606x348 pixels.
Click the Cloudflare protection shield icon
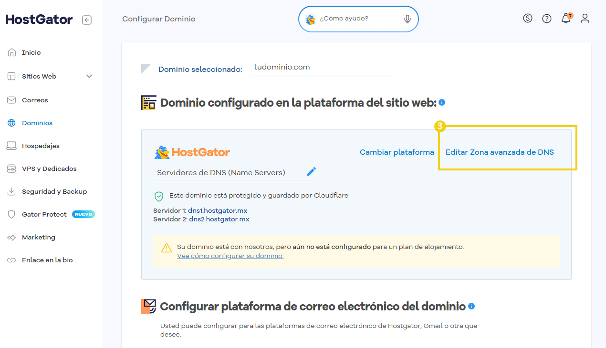coord(159,196)
